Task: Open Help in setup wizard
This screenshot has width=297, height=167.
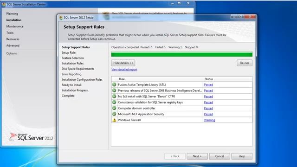Action: [x=242, y=156]
